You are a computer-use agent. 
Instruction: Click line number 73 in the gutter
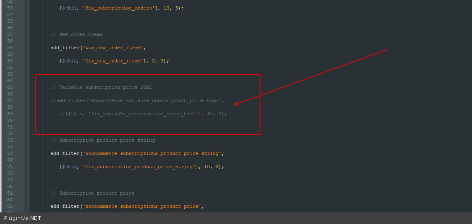(10, 140)
